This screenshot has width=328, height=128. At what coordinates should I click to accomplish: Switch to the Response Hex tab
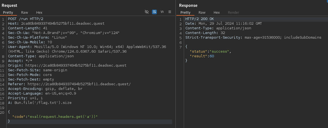tap(216, 12)
